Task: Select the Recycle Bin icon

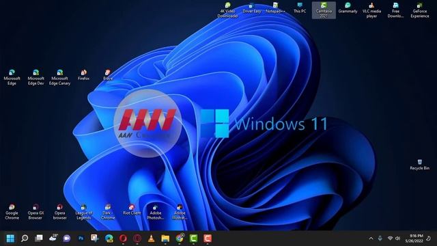Action: click(419, 165)
